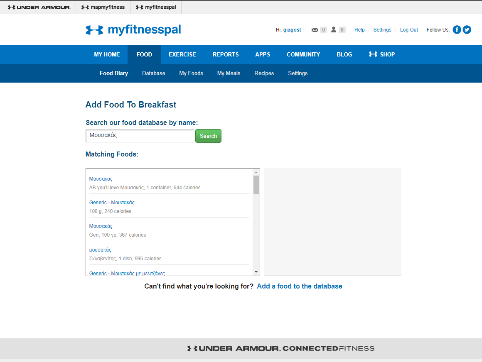Open the messages envelope icon
Image resolution: width=482 pixels, height=362 pixels.
[315, 30]
